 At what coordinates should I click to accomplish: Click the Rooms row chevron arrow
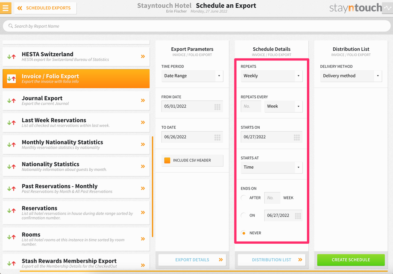tap(143, 239)
